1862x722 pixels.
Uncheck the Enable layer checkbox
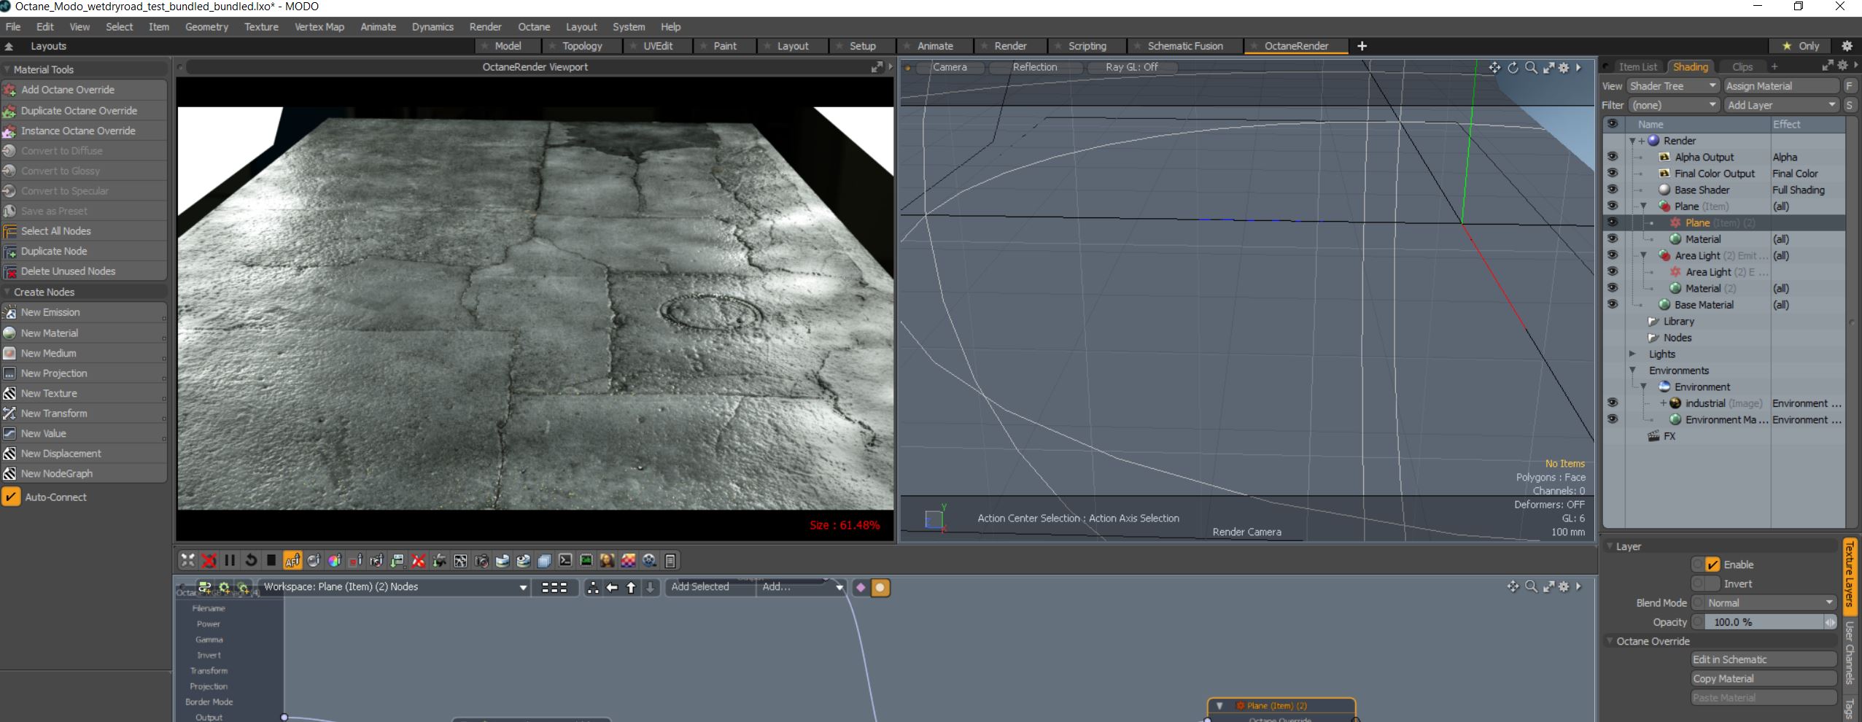click(x=1712, y=564)
